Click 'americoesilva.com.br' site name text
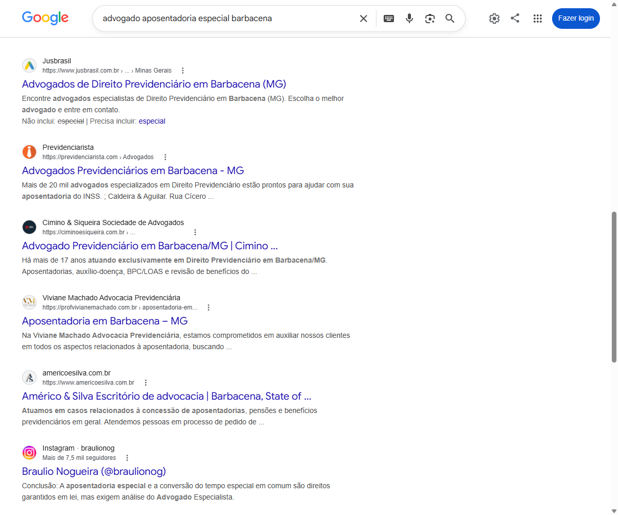The width and height of the screenshot is (618, 515). click(77, 373)
